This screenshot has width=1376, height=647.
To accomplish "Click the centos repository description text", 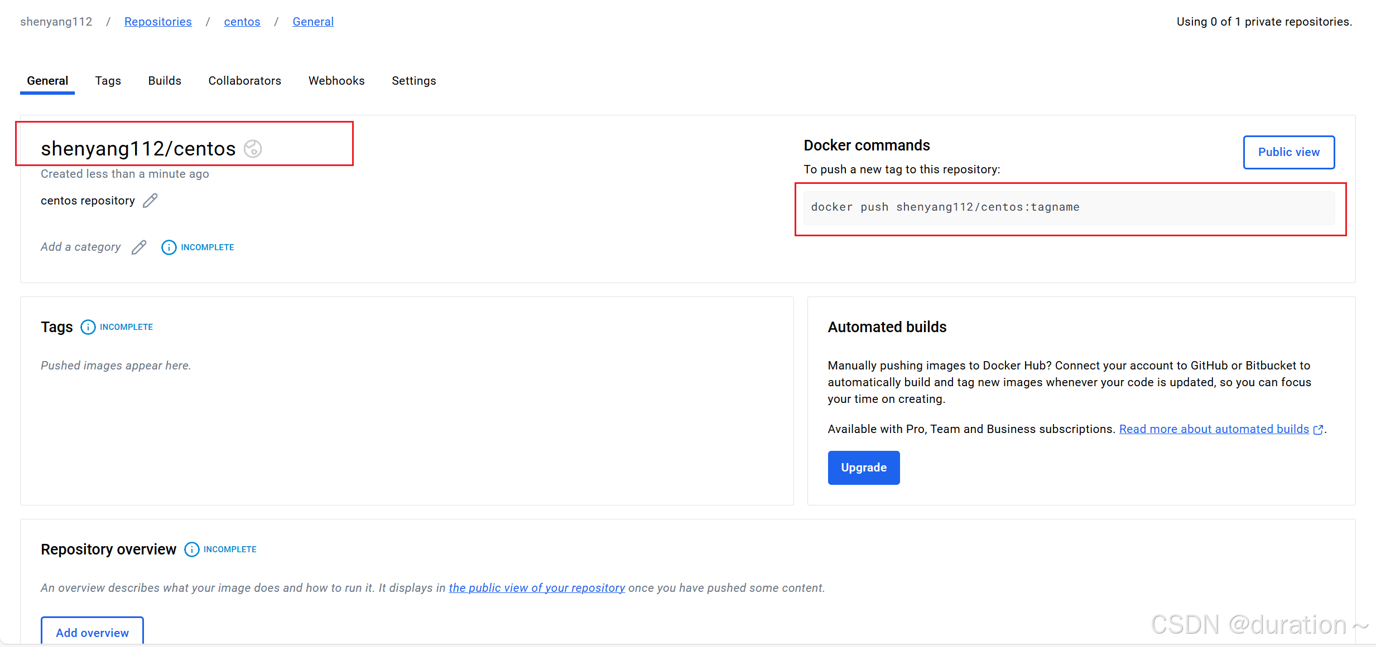I will tap(88, 201).
